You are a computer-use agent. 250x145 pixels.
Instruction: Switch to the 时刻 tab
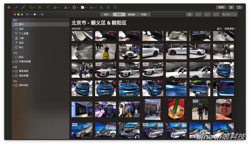pyautogui.click(x=119, y=15)
